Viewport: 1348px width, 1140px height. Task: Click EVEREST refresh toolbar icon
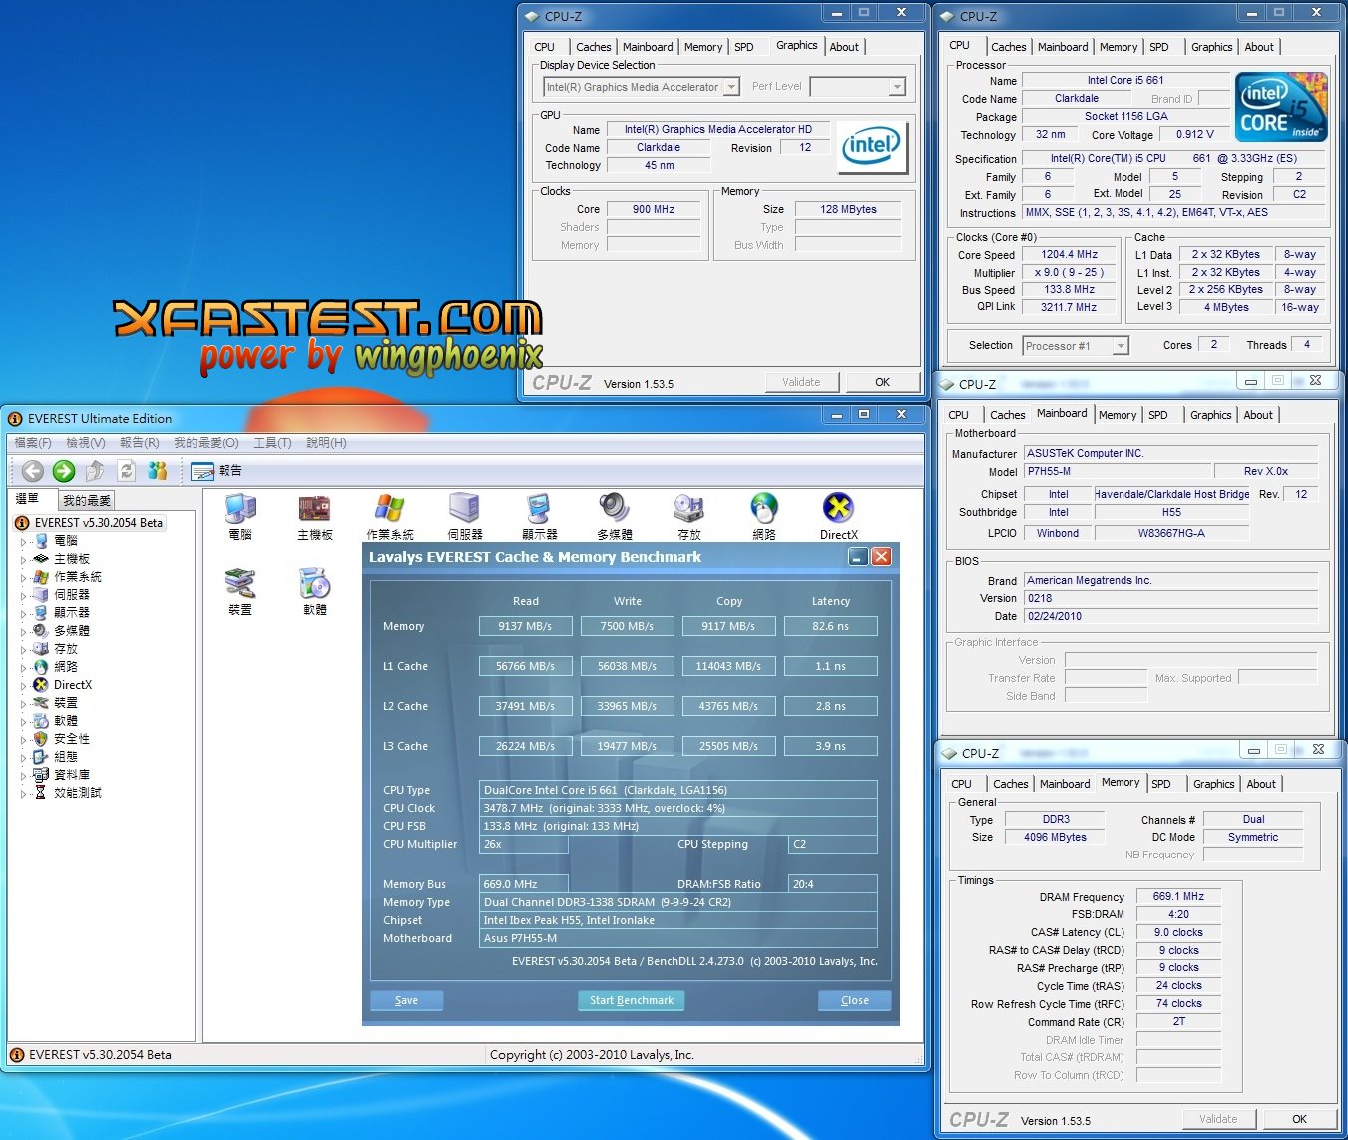[x=126, y=471]
